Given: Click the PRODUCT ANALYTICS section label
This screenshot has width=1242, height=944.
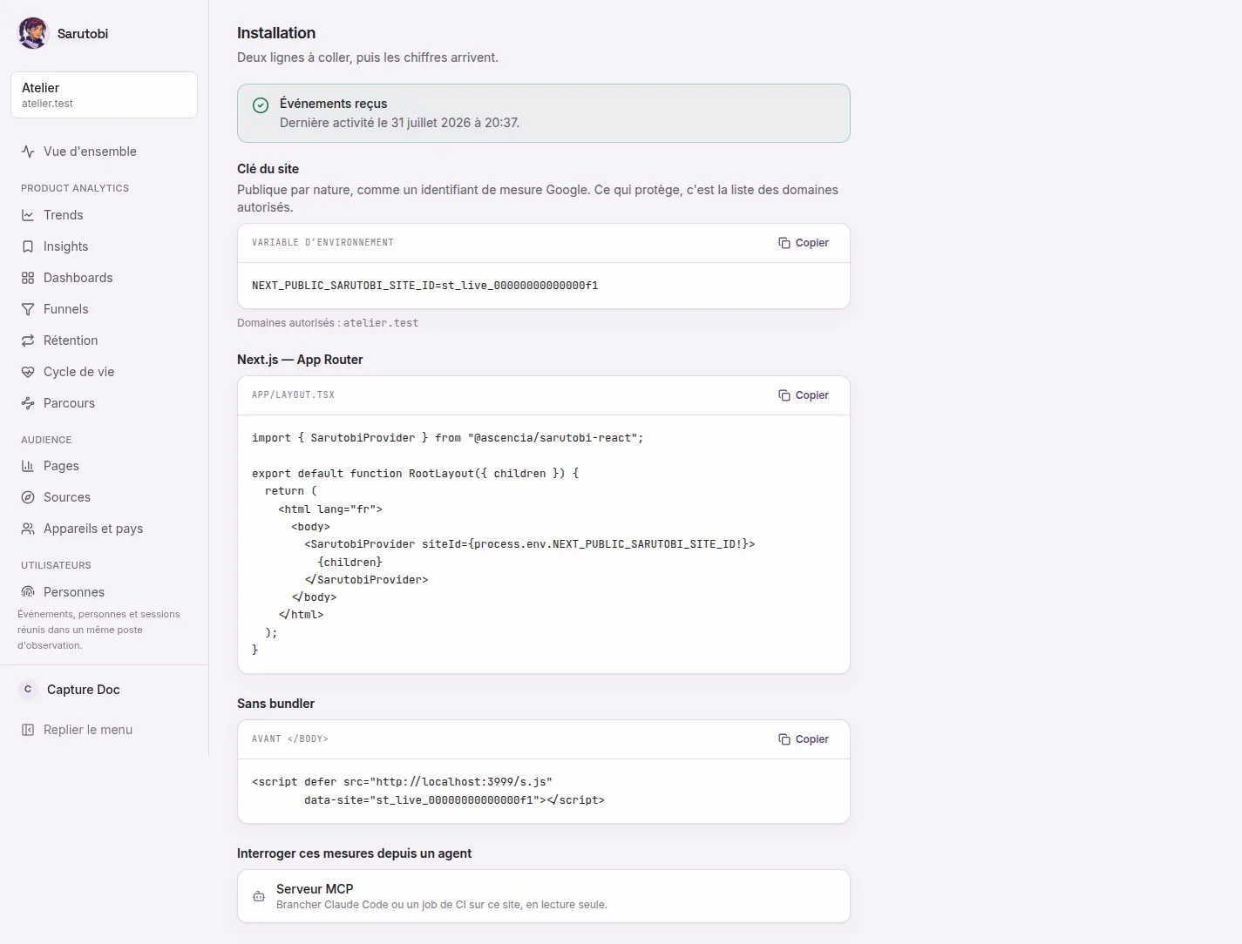Looking at the screenshot, I should [x=75, y=188].
